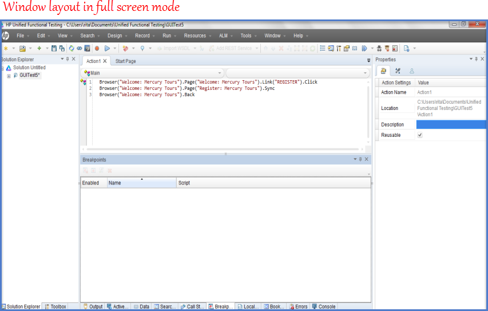488x311 pixels.
Task: Open the document tabs list dropdown
Action: 369,61
